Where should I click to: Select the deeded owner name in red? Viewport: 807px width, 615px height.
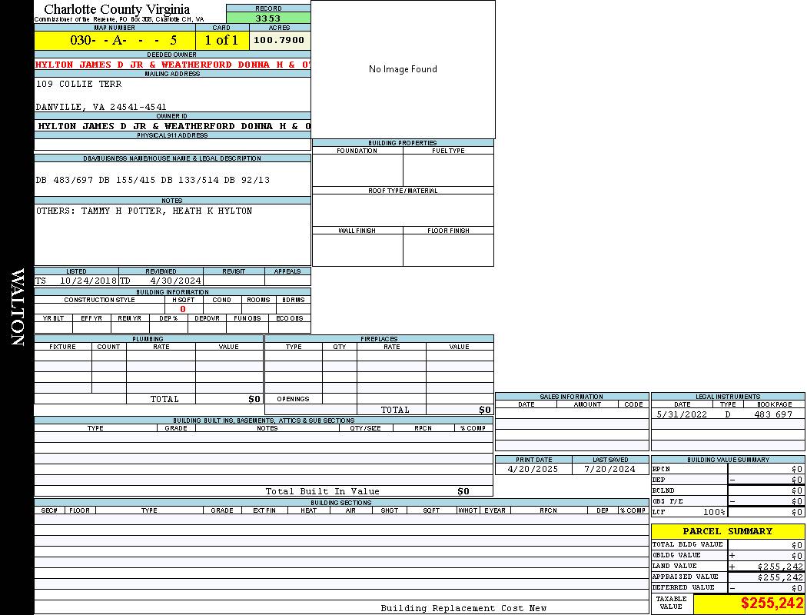click(x=173, y=65)
